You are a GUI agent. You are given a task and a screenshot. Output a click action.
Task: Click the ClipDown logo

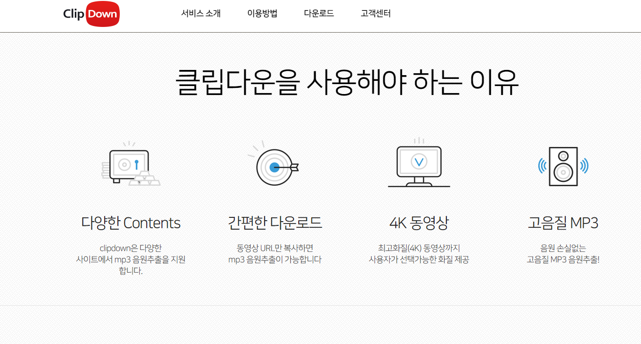91,14
